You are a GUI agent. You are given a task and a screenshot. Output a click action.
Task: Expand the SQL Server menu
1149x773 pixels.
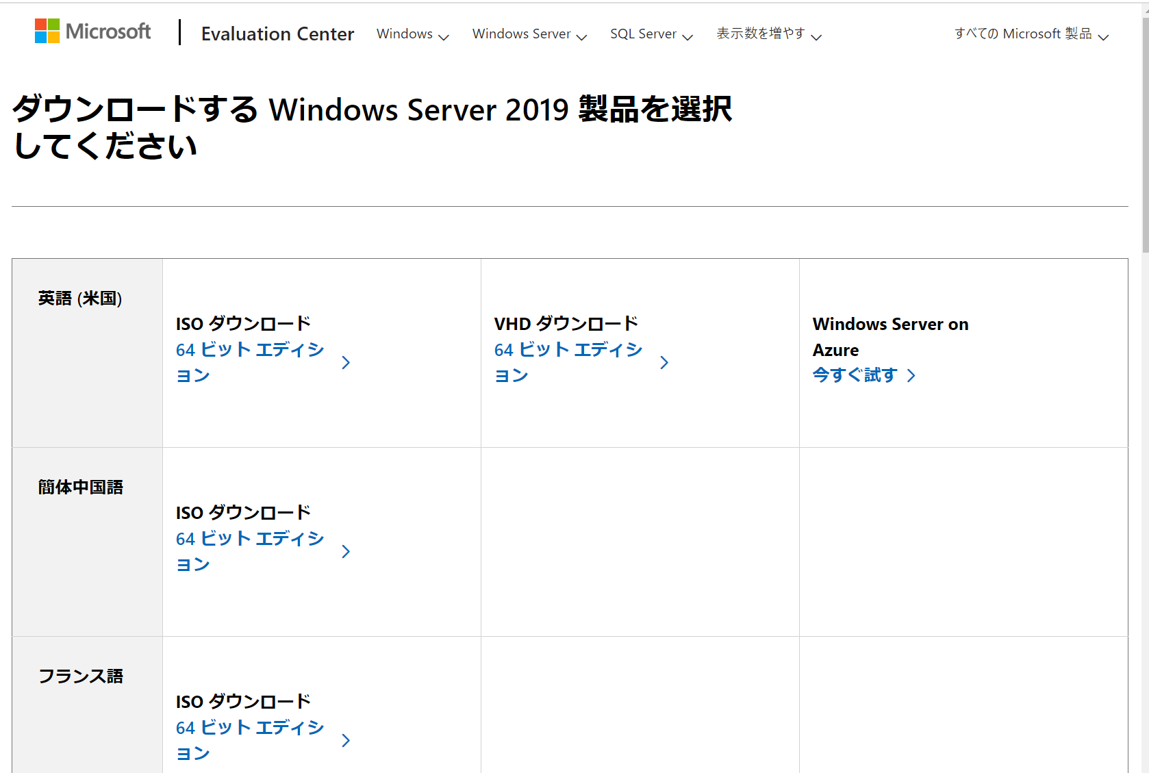click(x=651, y=34)
